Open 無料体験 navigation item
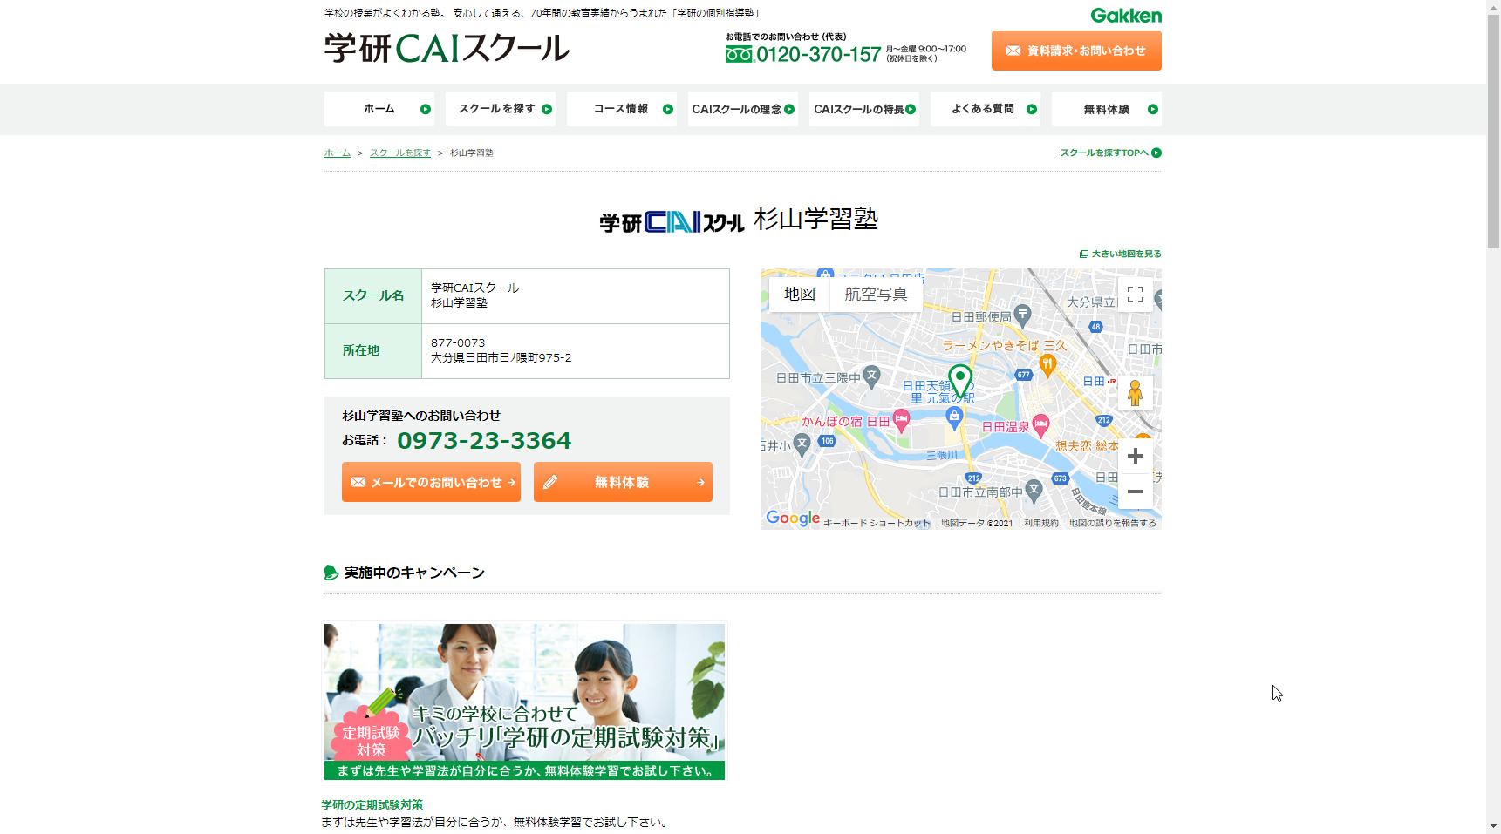The image size is (1501, 834). [x=1107, y=109]
